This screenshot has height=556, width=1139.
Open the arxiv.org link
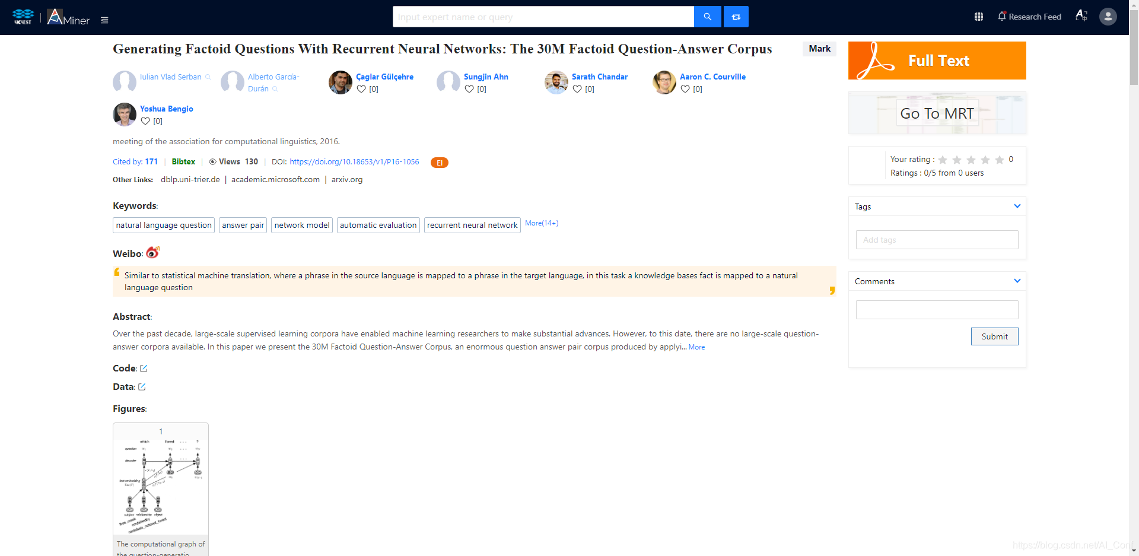point(347,180)
